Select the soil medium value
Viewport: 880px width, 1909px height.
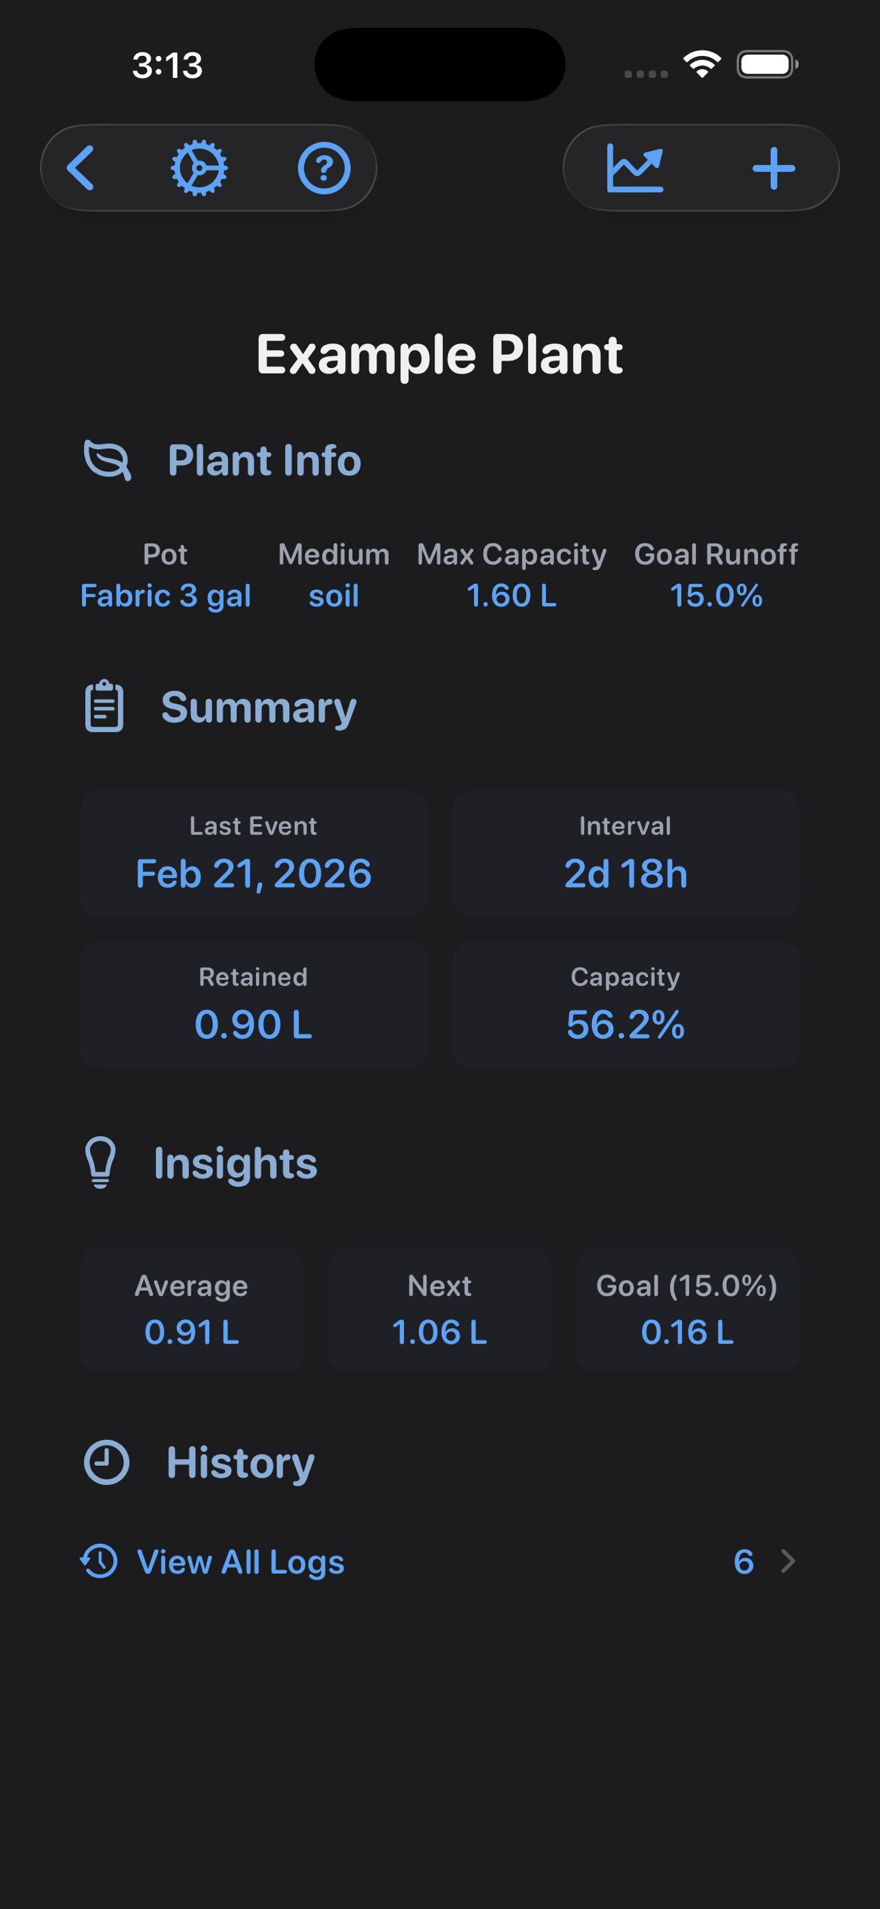(334, 596)
